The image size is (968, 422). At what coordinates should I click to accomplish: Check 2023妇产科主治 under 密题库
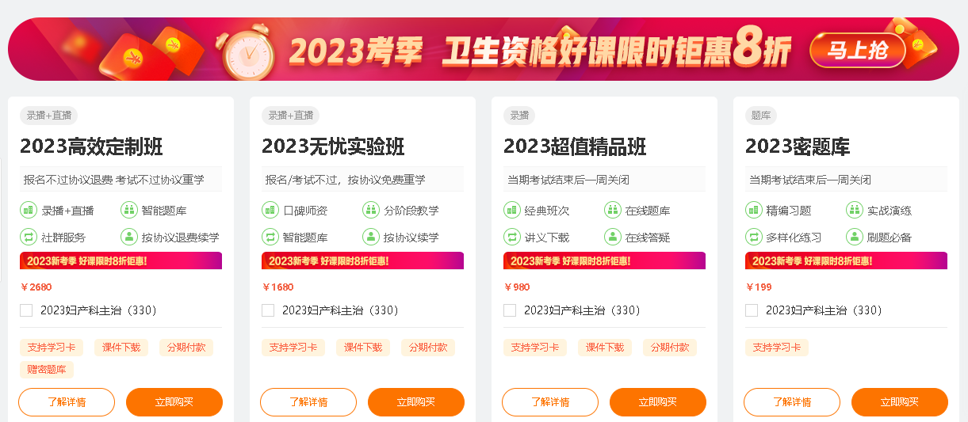[752, 310]
